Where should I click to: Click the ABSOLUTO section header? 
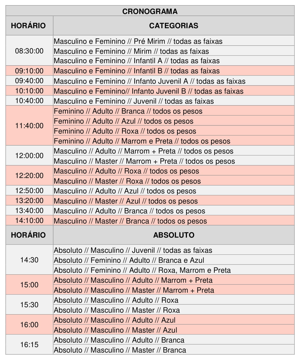coord(174,235)
